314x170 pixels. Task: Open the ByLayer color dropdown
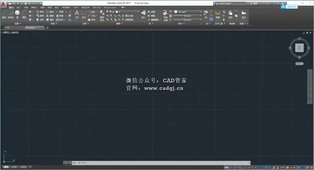pyautogui.click(x=188, y=12)
